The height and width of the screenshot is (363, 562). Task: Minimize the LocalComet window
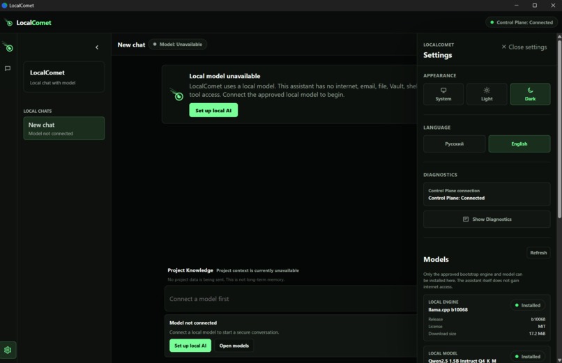click(x=516, y=6)
